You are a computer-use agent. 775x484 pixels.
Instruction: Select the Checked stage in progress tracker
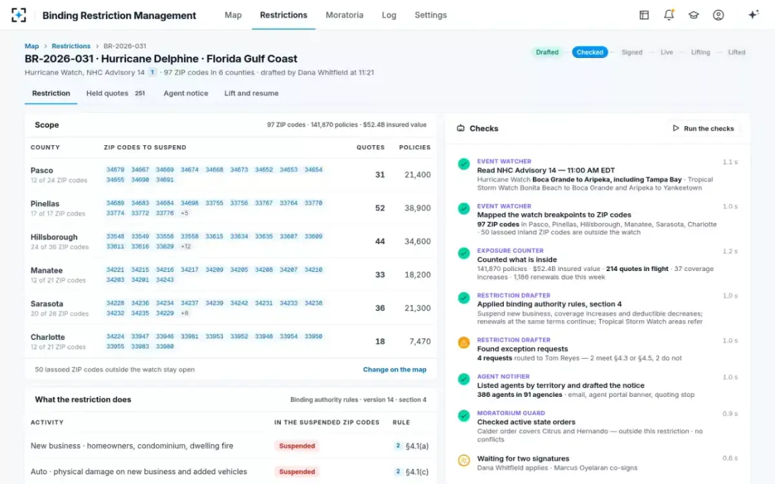(x=590, y=52)
